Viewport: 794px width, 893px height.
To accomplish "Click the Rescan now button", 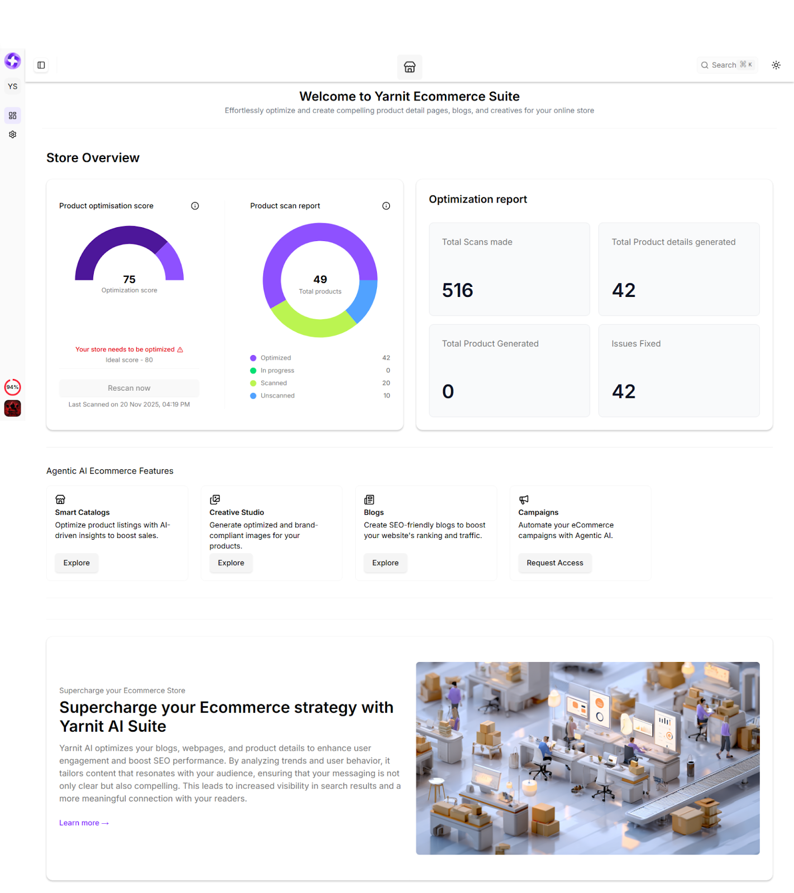I will point(129,388).
